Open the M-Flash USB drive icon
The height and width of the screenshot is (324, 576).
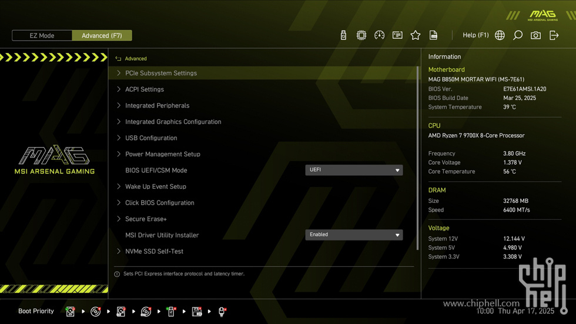click(x=343, y=35)
